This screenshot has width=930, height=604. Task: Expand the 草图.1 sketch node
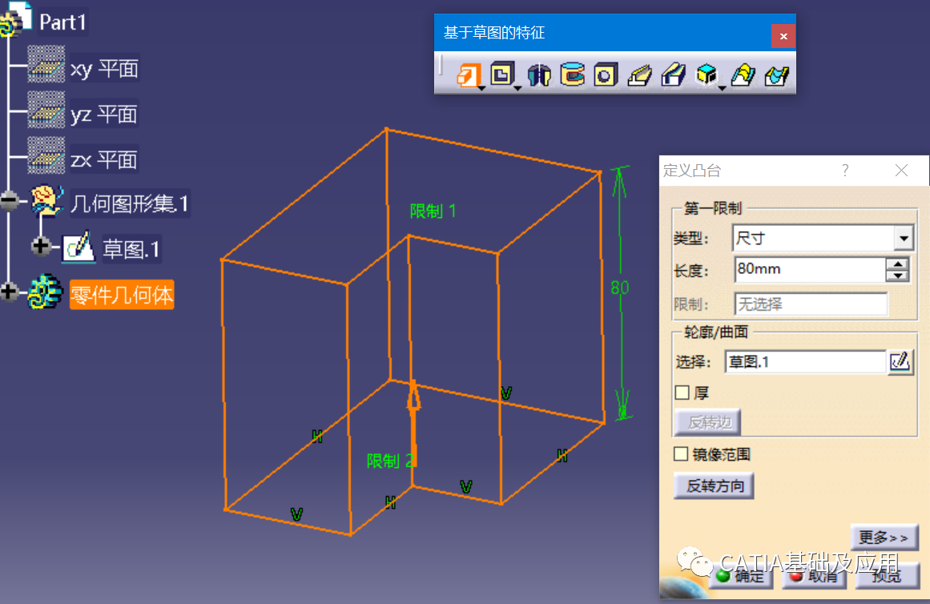tap(41, 246)
